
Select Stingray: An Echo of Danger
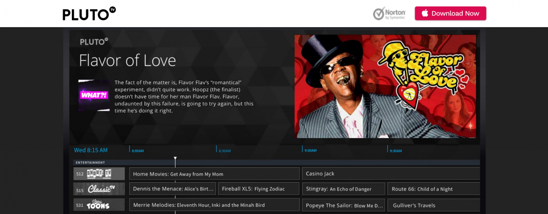344,189
